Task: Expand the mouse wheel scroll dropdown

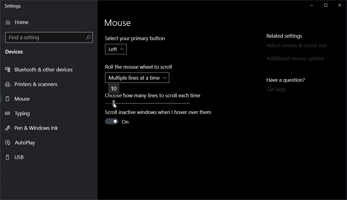Action: tap(137, 78)
